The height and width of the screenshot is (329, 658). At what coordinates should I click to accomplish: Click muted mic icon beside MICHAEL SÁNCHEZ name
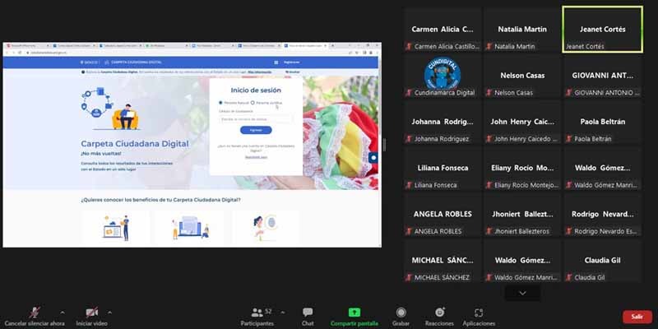409,277
